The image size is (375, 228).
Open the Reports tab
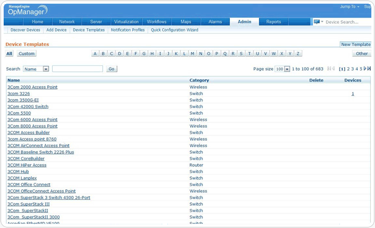(274, 22)
